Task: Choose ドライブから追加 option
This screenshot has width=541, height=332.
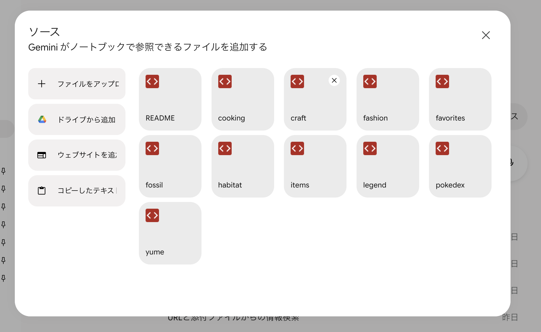Action: point(77,119)
